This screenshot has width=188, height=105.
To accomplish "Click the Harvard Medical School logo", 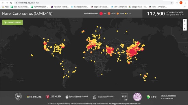I will [54, 97].
